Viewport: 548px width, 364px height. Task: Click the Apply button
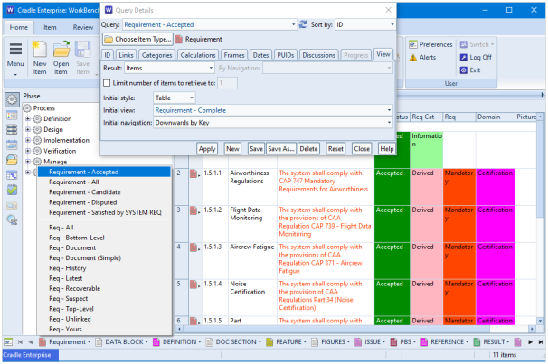pyautogui.click(x=207, y=149)
